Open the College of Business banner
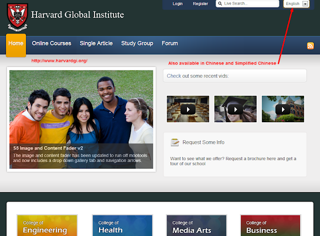Screen dimensions: 320x236 coord(270,226)
